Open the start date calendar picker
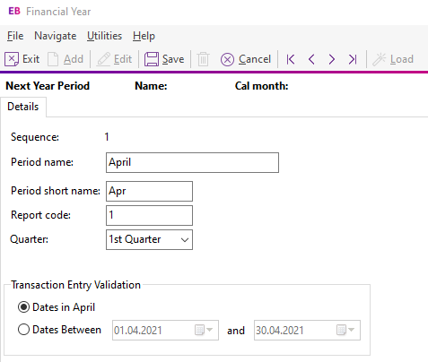Screen dimensions: 428x362 click(204, 330)
